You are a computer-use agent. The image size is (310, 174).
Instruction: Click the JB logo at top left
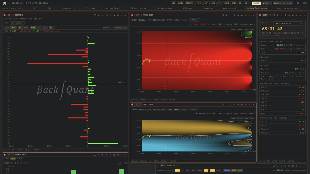[x=4, y=3]
